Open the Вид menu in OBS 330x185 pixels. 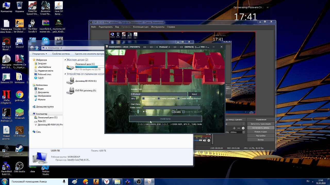point(117,27)
